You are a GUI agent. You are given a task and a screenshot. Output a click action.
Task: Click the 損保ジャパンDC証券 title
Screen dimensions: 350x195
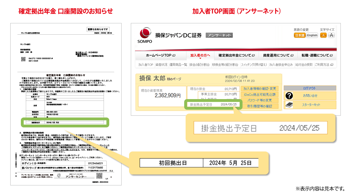pos(178,35)
